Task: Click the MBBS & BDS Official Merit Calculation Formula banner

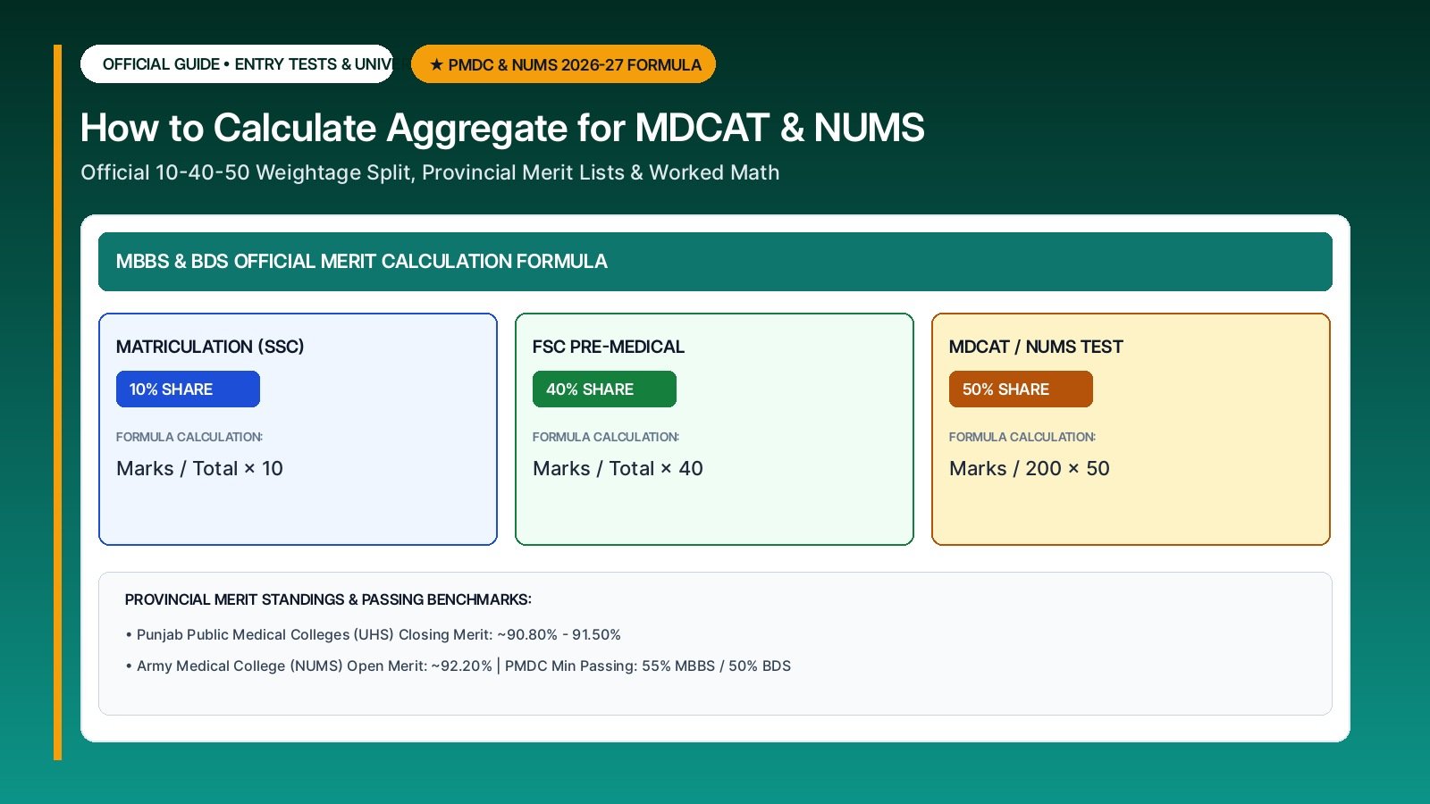Action: pos(715,262)
